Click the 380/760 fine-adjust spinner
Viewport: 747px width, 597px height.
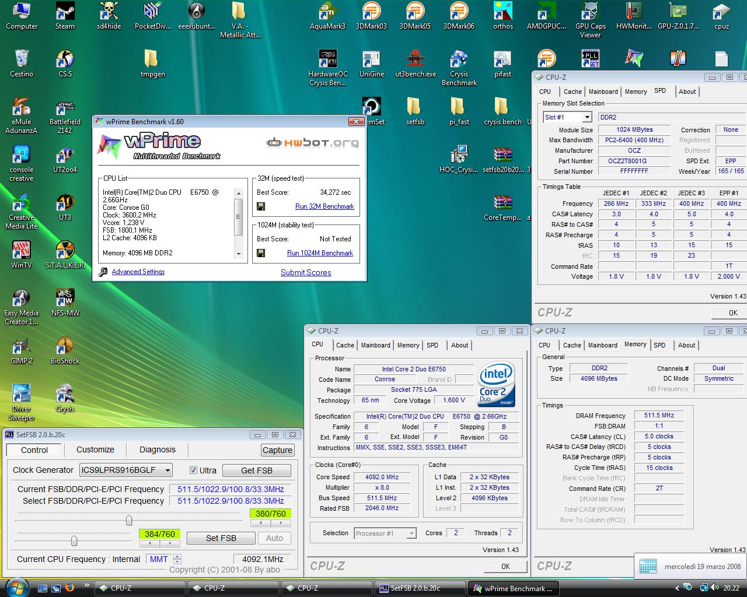pos(271,524)
